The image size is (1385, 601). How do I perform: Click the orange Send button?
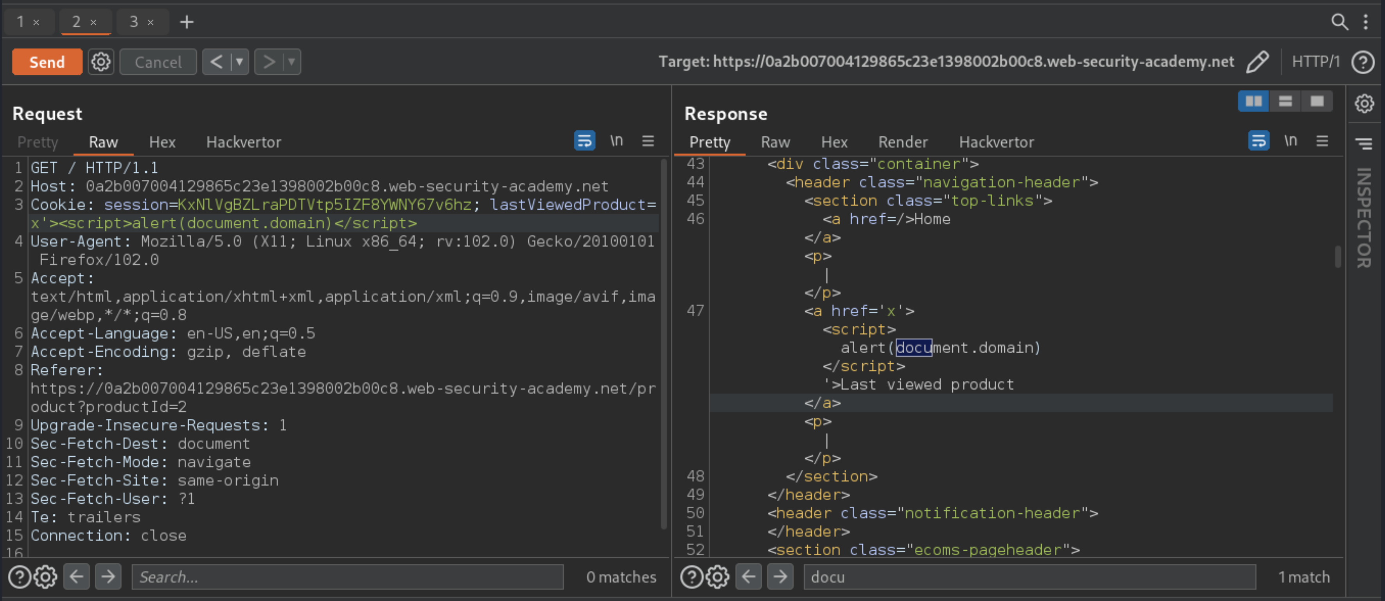tap(47, 62)
